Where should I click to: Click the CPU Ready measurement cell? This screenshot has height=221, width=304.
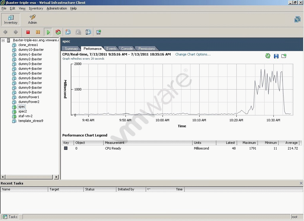click(x=113, y=148)
